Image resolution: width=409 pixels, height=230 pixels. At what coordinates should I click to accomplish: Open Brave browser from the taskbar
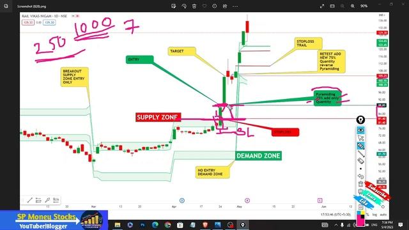(205, 225)
